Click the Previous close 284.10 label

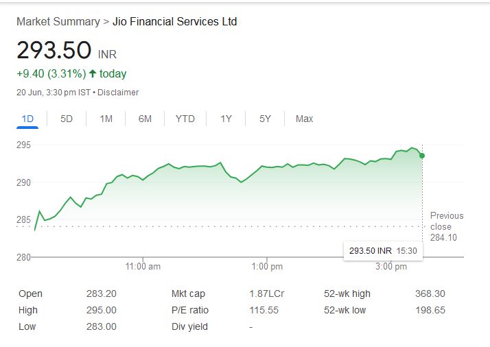click(446, 226)
